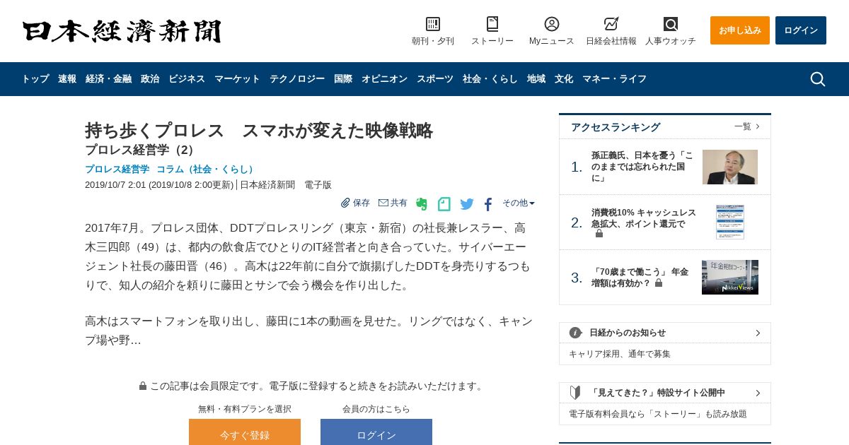This screenshot has height=445, width=849.
Task: Click the 今すぐ登録 button
Action: click(x=245, y=432)
